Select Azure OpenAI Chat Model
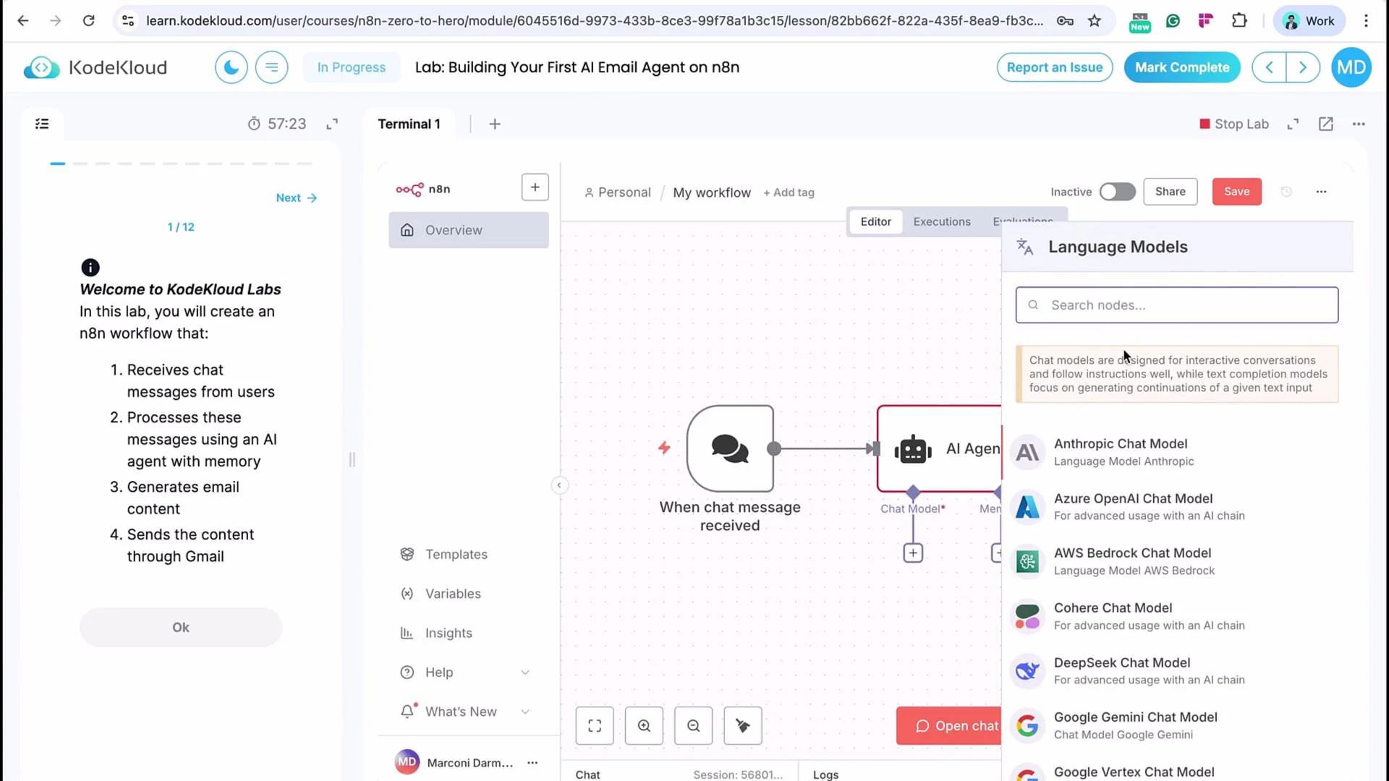This screenshot has height=781, width=1389. 1178,507
